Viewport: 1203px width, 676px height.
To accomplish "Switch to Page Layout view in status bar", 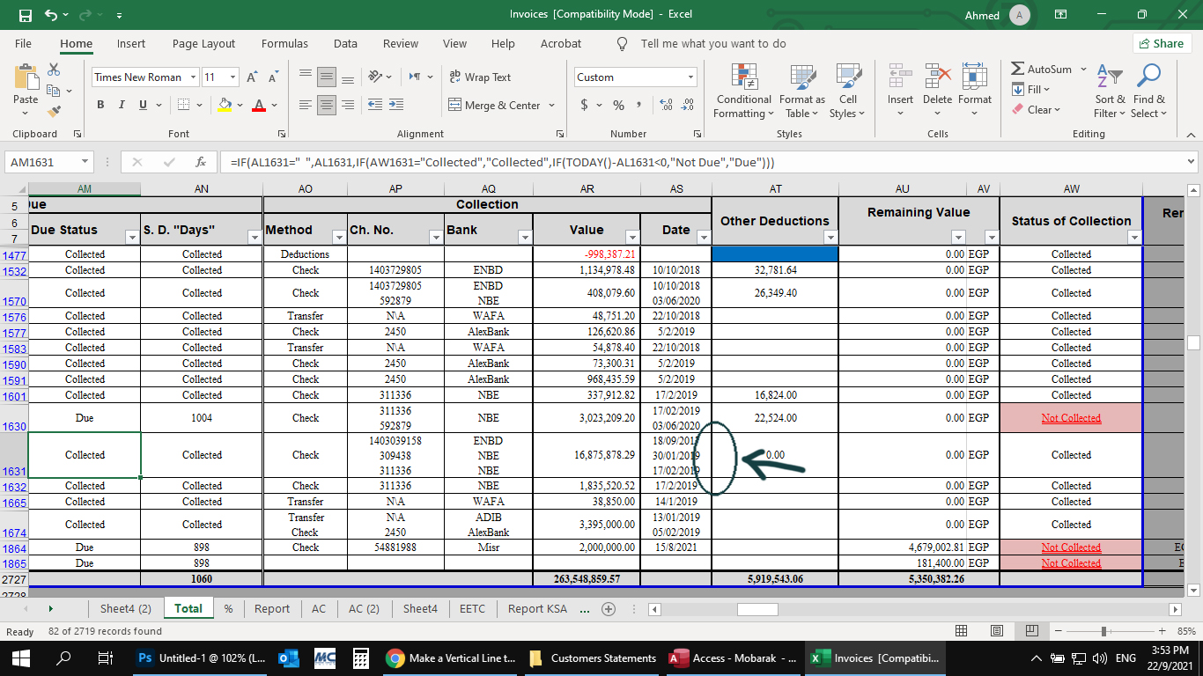I will [x=996, y=631].
